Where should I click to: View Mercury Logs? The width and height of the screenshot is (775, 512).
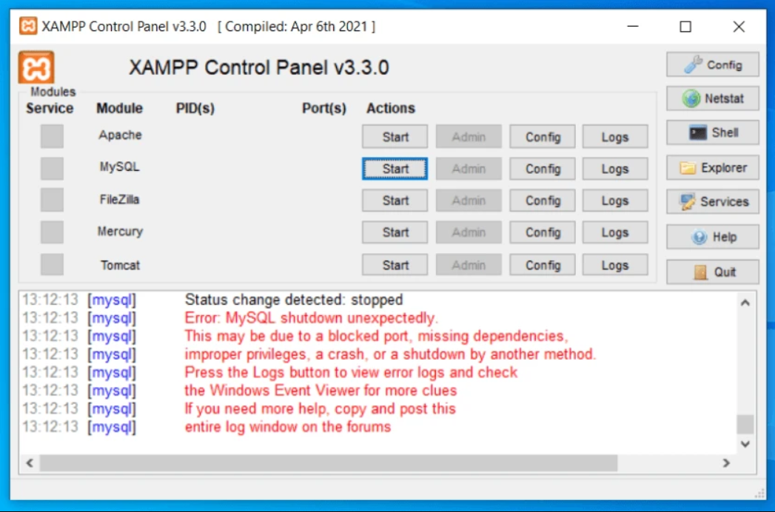point(615,232)
